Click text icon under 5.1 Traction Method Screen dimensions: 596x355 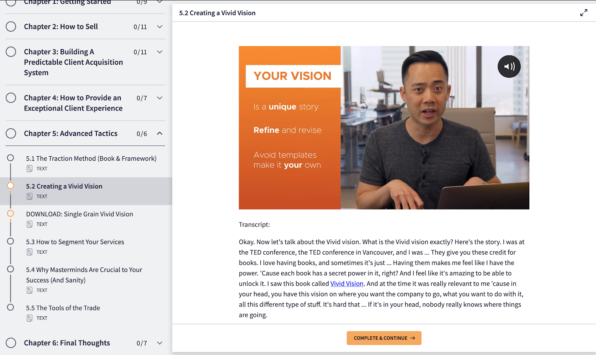point(29,169)
